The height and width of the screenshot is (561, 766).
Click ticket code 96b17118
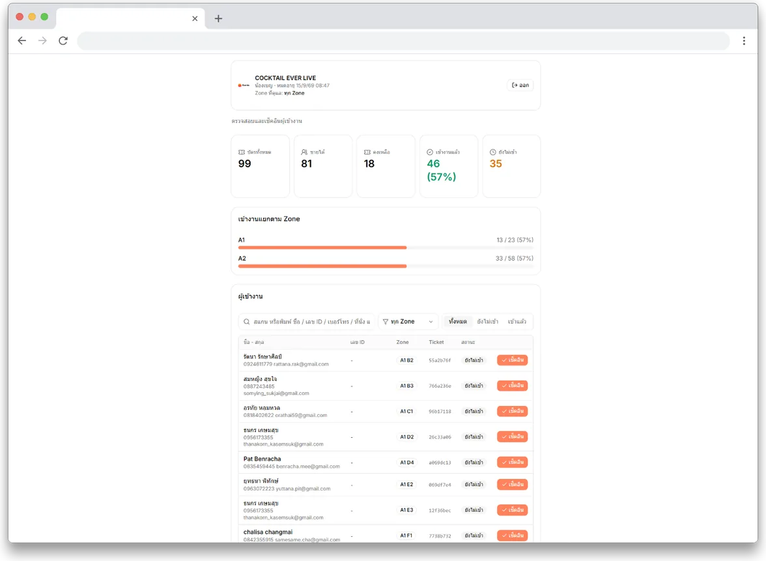(440, 412)
